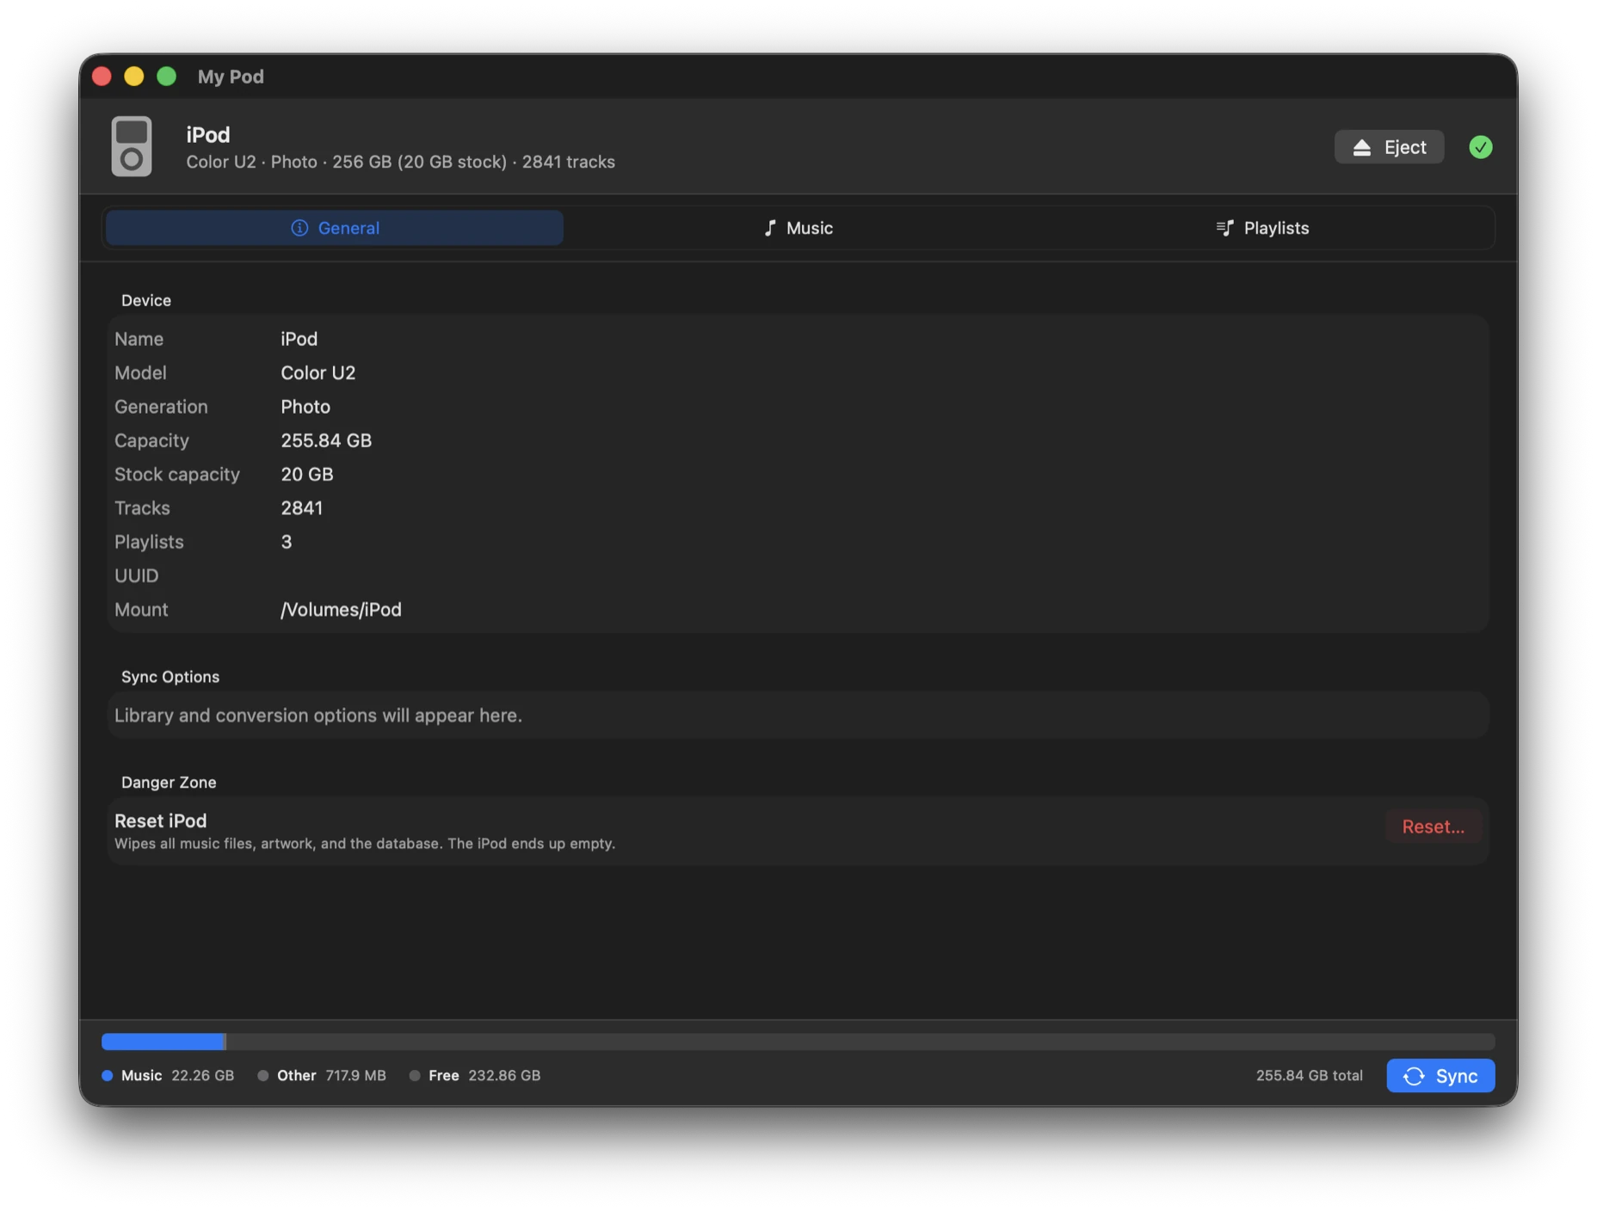The height and width of the screenshot is (1211, 1597).
Task: Click the Library and conversion options placeholder text
Action: point(318,716)
